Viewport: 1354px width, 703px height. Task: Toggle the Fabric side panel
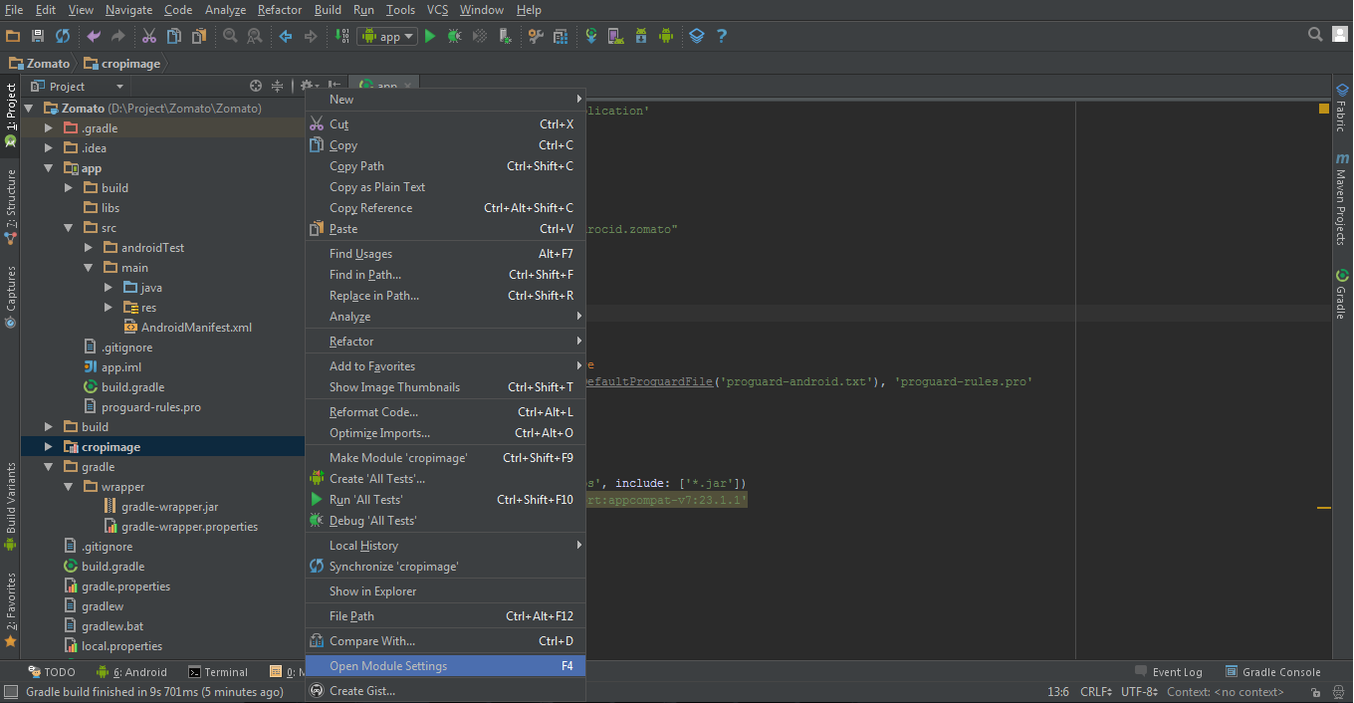pyautogui.click(x=1341, y=109)
